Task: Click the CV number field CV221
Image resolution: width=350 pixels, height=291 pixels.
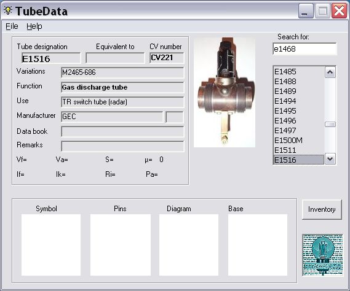Action: (167, 58)
